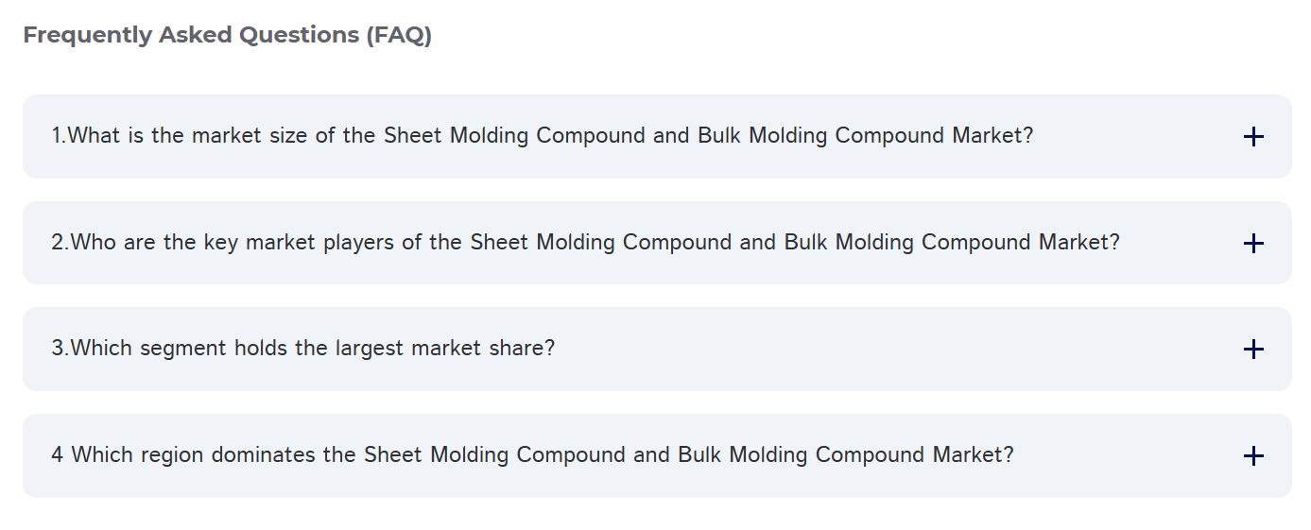Click the plus icon for market size question
1311x530 pixels.
pos(1252,137)
